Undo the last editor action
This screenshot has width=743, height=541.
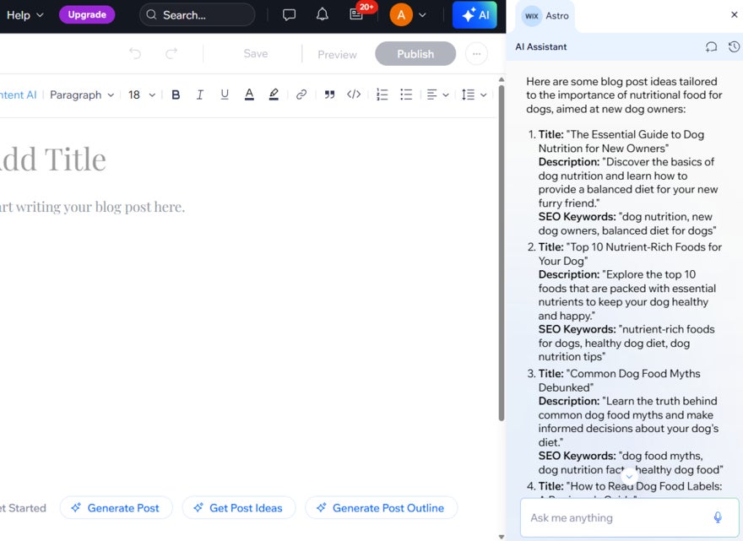pyautogui.click(x=135, y=53)
